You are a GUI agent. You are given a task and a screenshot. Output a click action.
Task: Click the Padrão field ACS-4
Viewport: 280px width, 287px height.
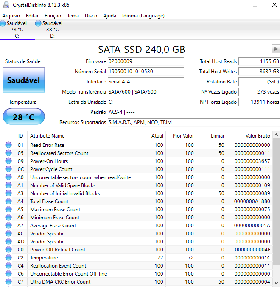[x=194, y=112]
